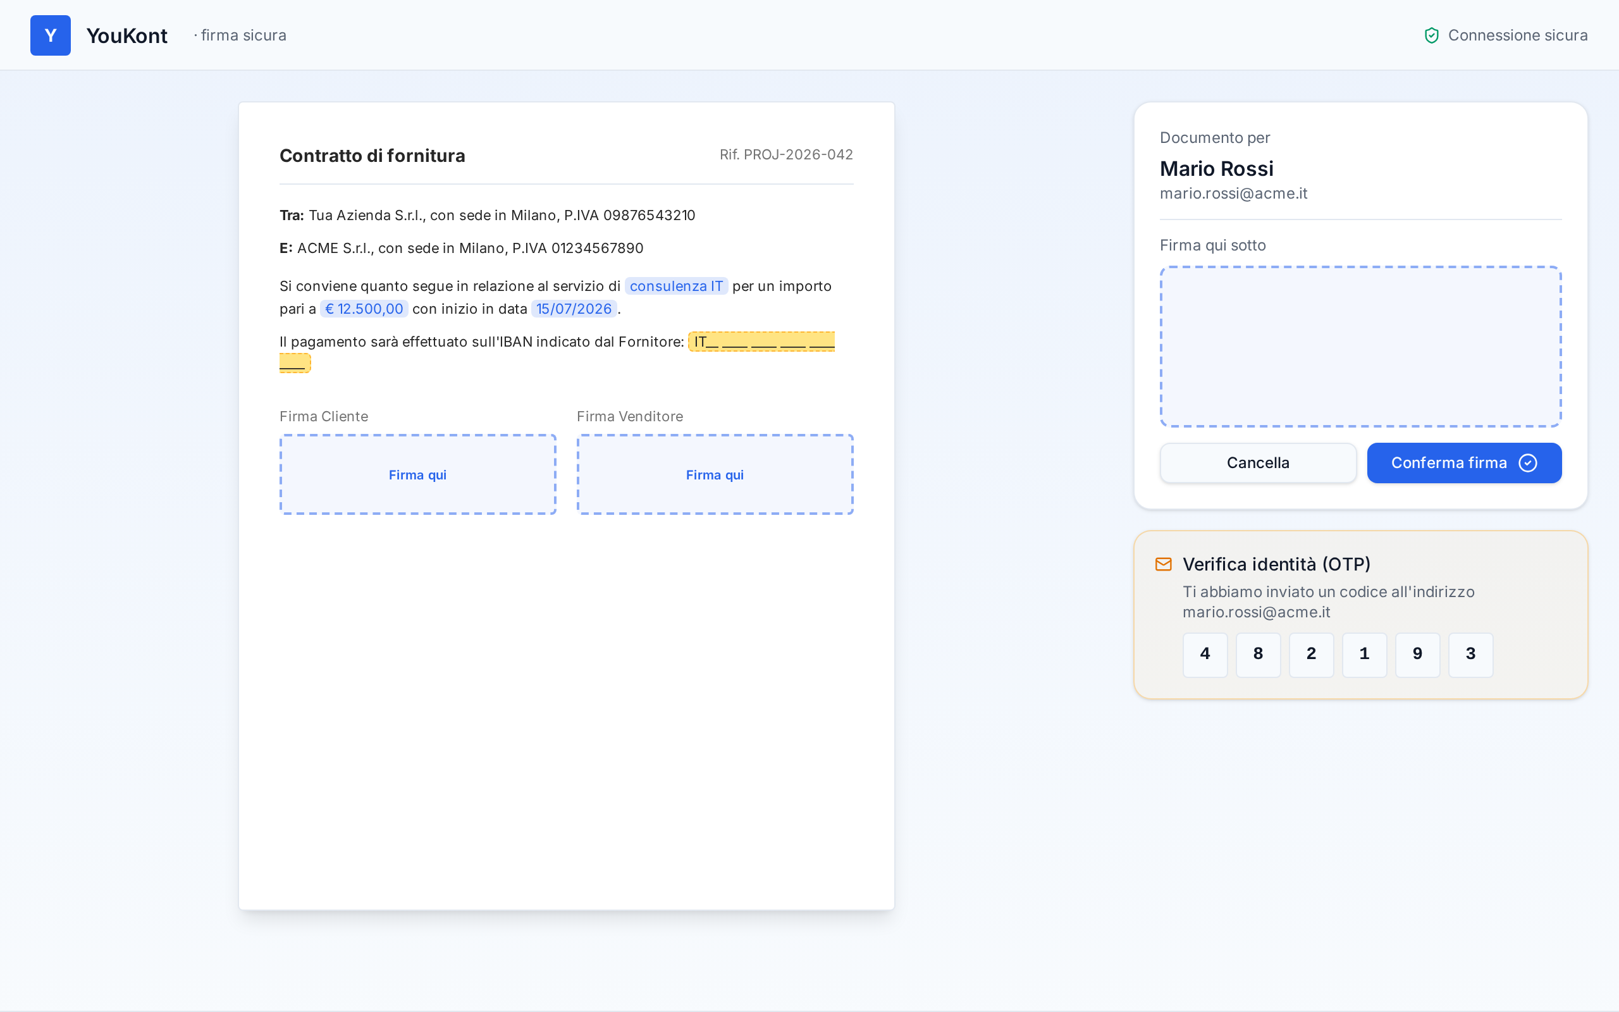Click the 15/07/2026 date field

574,309
